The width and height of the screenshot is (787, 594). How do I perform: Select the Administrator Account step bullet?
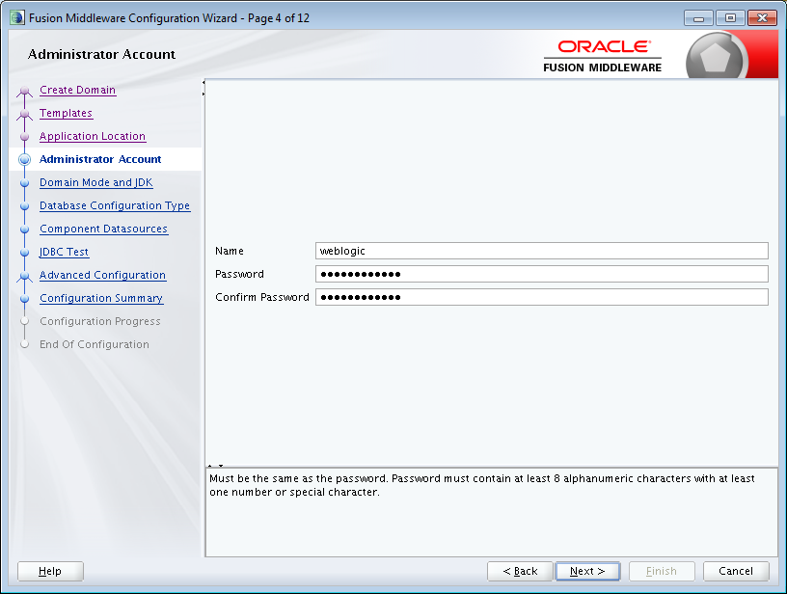click(x=24, y=159)
